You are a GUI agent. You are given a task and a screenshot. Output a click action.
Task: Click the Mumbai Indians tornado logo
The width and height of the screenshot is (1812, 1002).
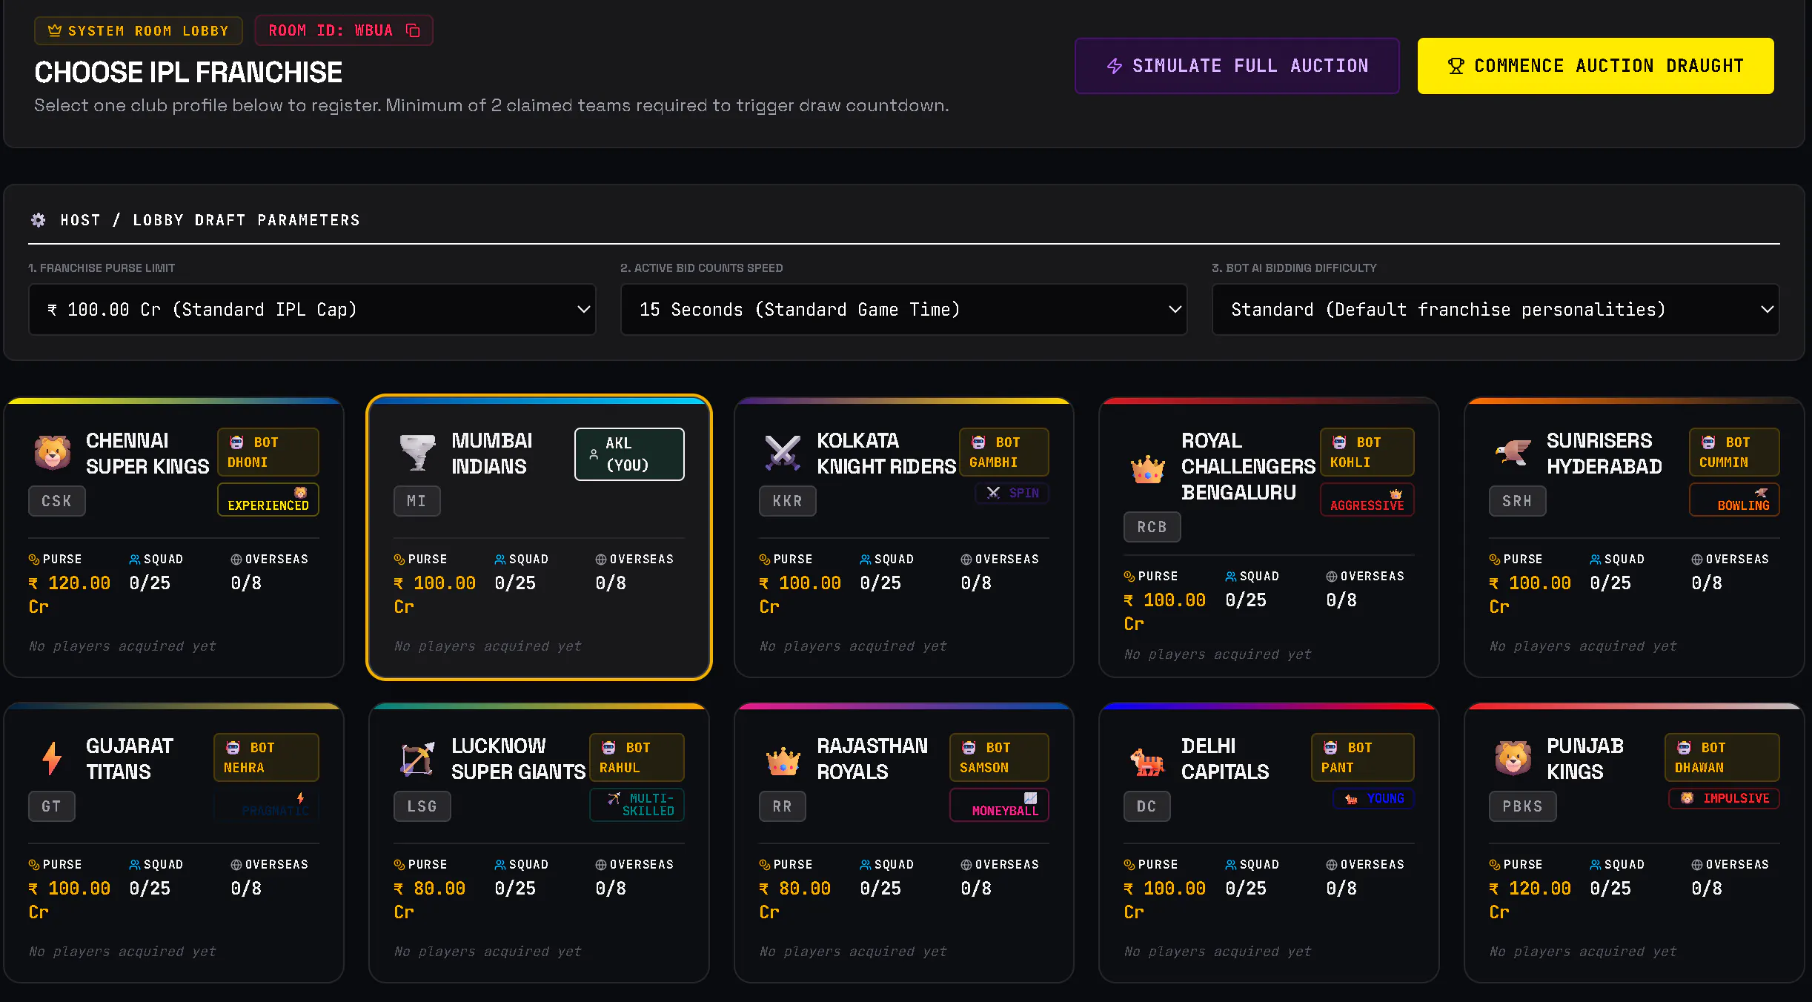tap(418, 453)
